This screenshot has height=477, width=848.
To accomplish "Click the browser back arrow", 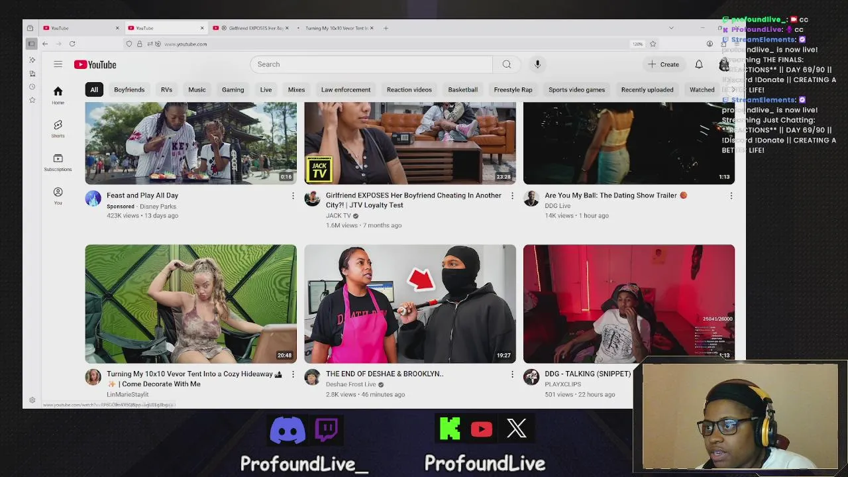I will pos(45,44).
